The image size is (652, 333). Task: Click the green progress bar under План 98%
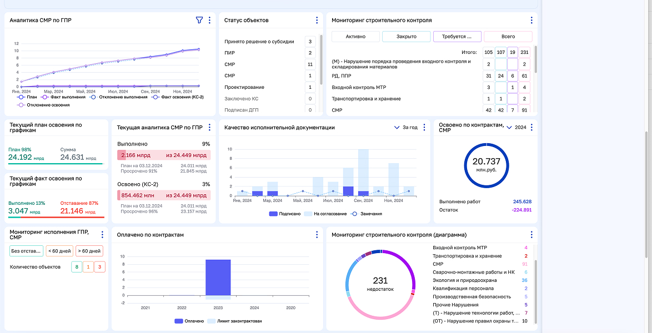[56, 164]
